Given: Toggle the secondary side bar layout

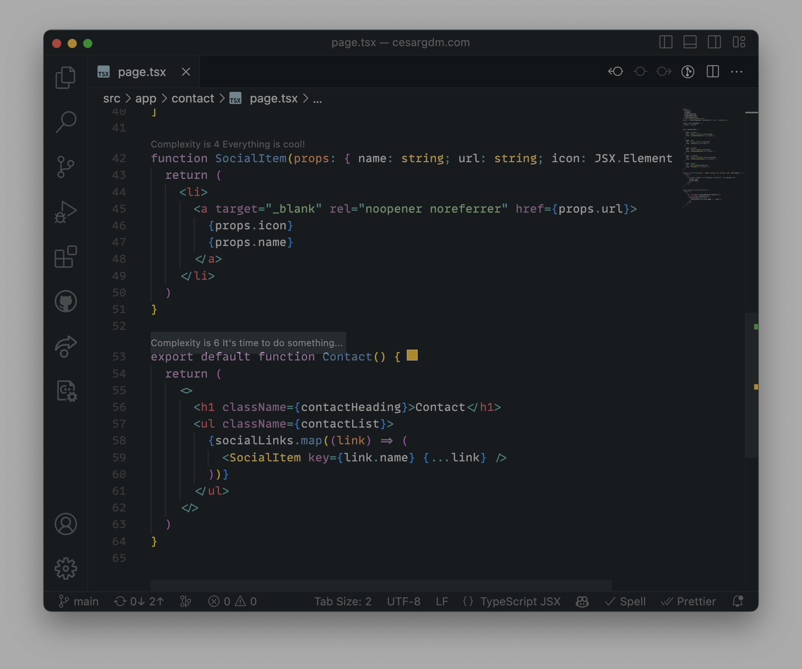Looking at the screenshot, I should point(714,42).
